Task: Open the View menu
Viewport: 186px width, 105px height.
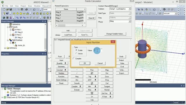Action: pyautogui.click(x=17, y=6)
